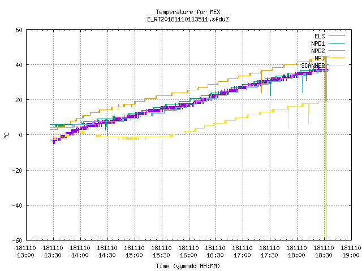The image size is (362, 271).
Task: Click the purple ELS legend line sample
Action: (337, 36)
